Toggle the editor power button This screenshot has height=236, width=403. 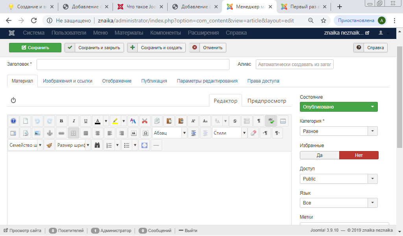click(13, 100)
